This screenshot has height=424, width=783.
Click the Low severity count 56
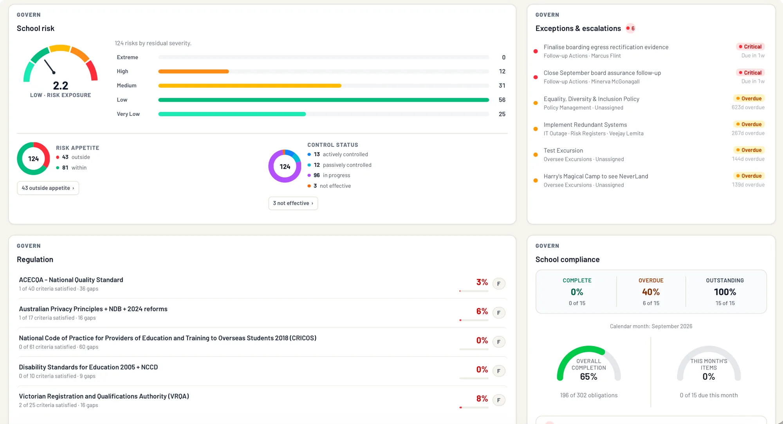click(502, 100)
